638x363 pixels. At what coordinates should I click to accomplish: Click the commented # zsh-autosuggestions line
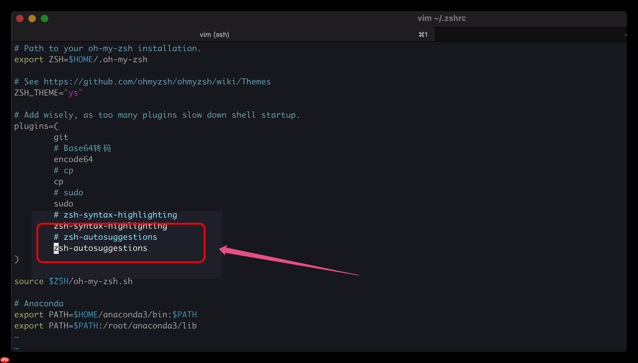pyautogui.click(x=105, y=237)
